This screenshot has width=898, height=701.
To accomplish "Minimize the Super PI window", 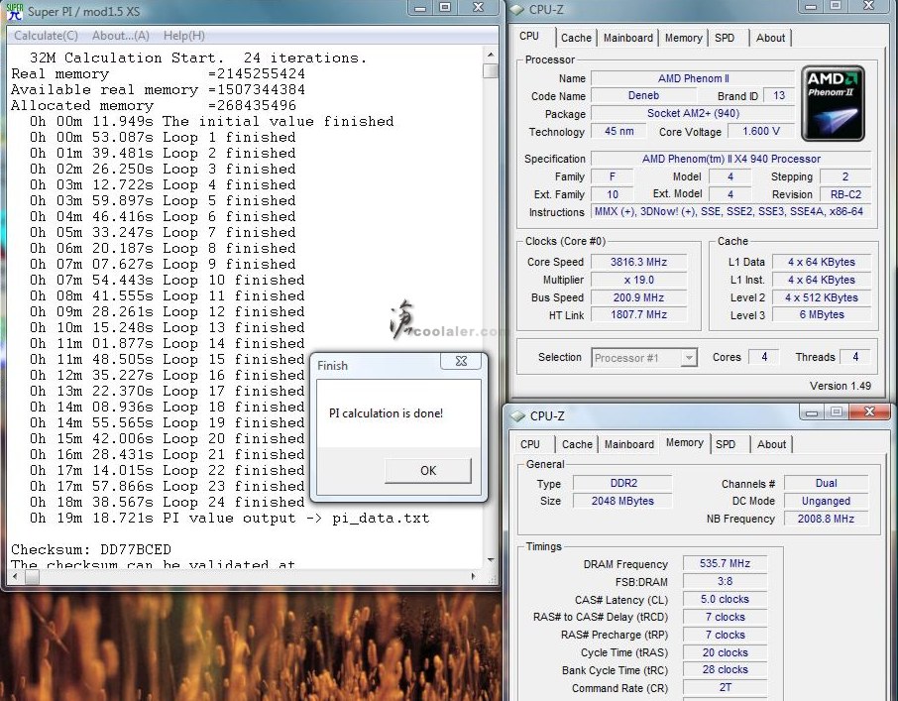I will tap(420, 8).
